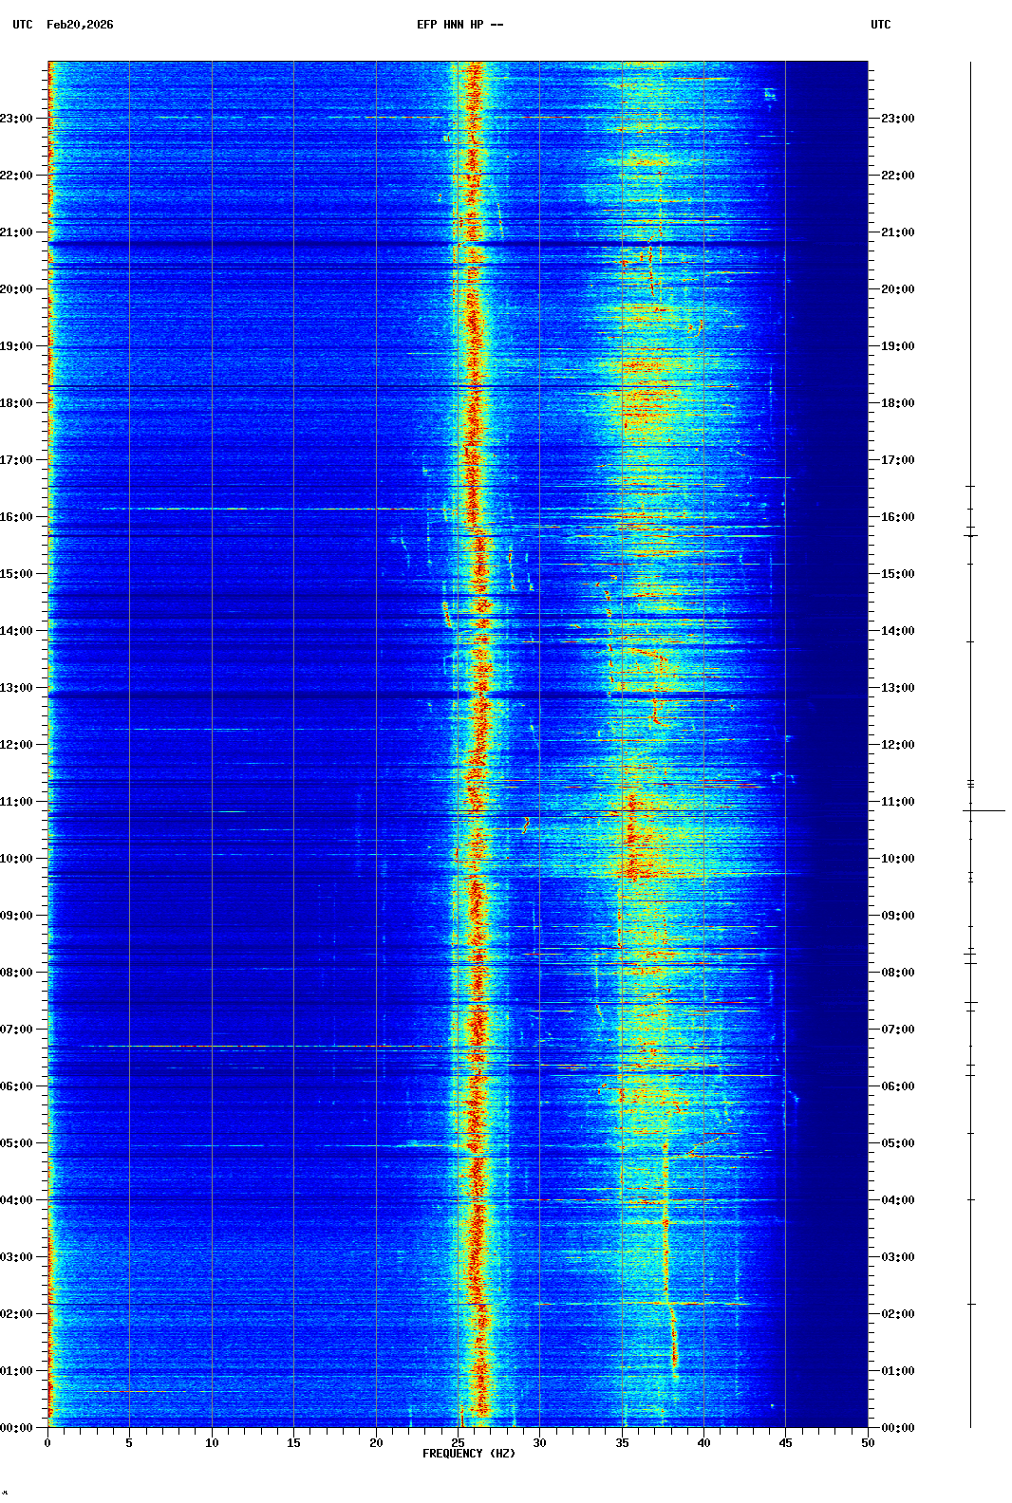Click the FREQUENCY (HZ) axis label
The width and height of the screenshot is (1012, 1503).
click(468, 1454)
